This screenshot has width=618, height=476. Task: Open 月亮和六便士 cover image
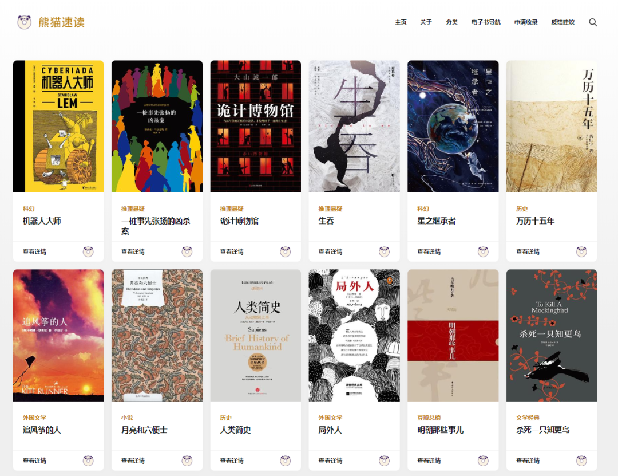[x=157, y=336]
